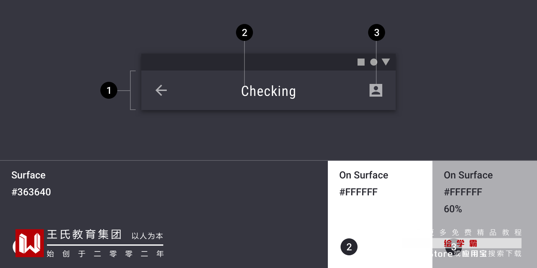Viewport: 537px width, 268px height.
Task: Open the account profile icon in the app bar
Action: tap(376, 90)
